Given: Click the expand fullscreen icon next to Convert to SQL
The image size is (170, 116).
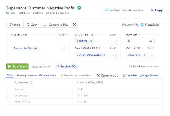Looking at the screenshot, I should point(74,25).
